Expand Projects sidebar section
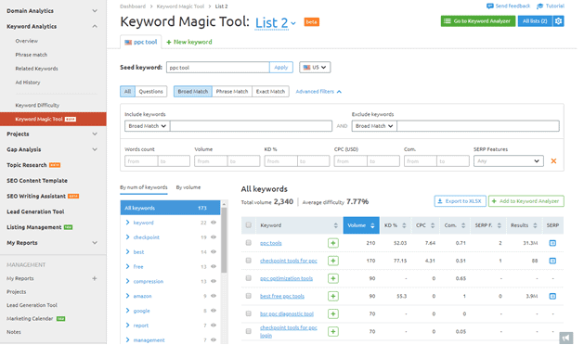This screenshot has height=345, width=584. (x=95, y=134)
